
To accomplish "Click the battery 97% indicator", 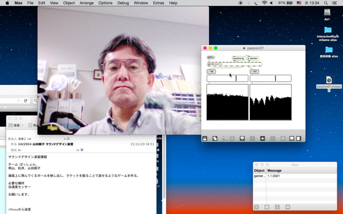I will click(x=285, y=3).
